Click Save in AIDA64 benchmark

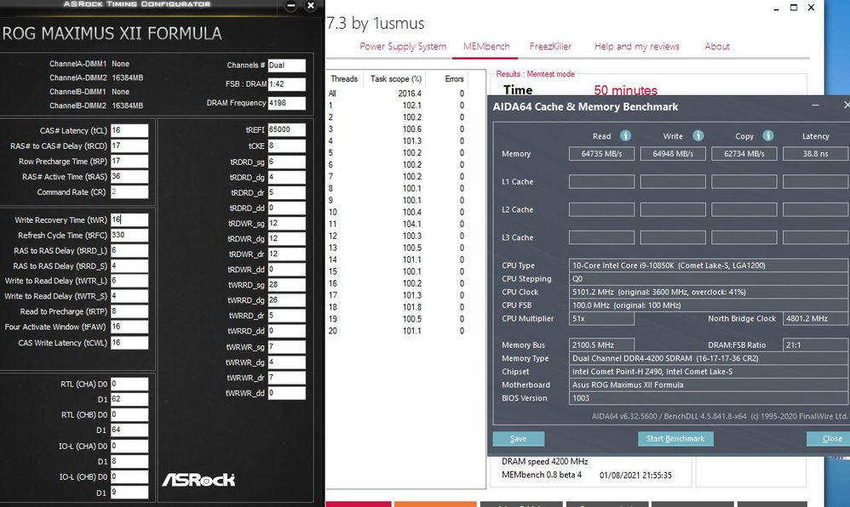(518, 439)
